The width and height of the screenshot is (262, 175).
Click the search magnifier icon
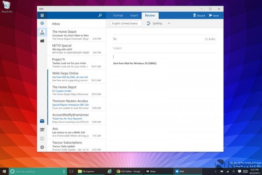click(100, 15)
